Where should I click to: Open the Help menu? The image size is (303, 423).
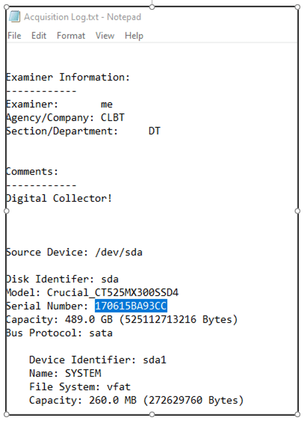[134, 35]
